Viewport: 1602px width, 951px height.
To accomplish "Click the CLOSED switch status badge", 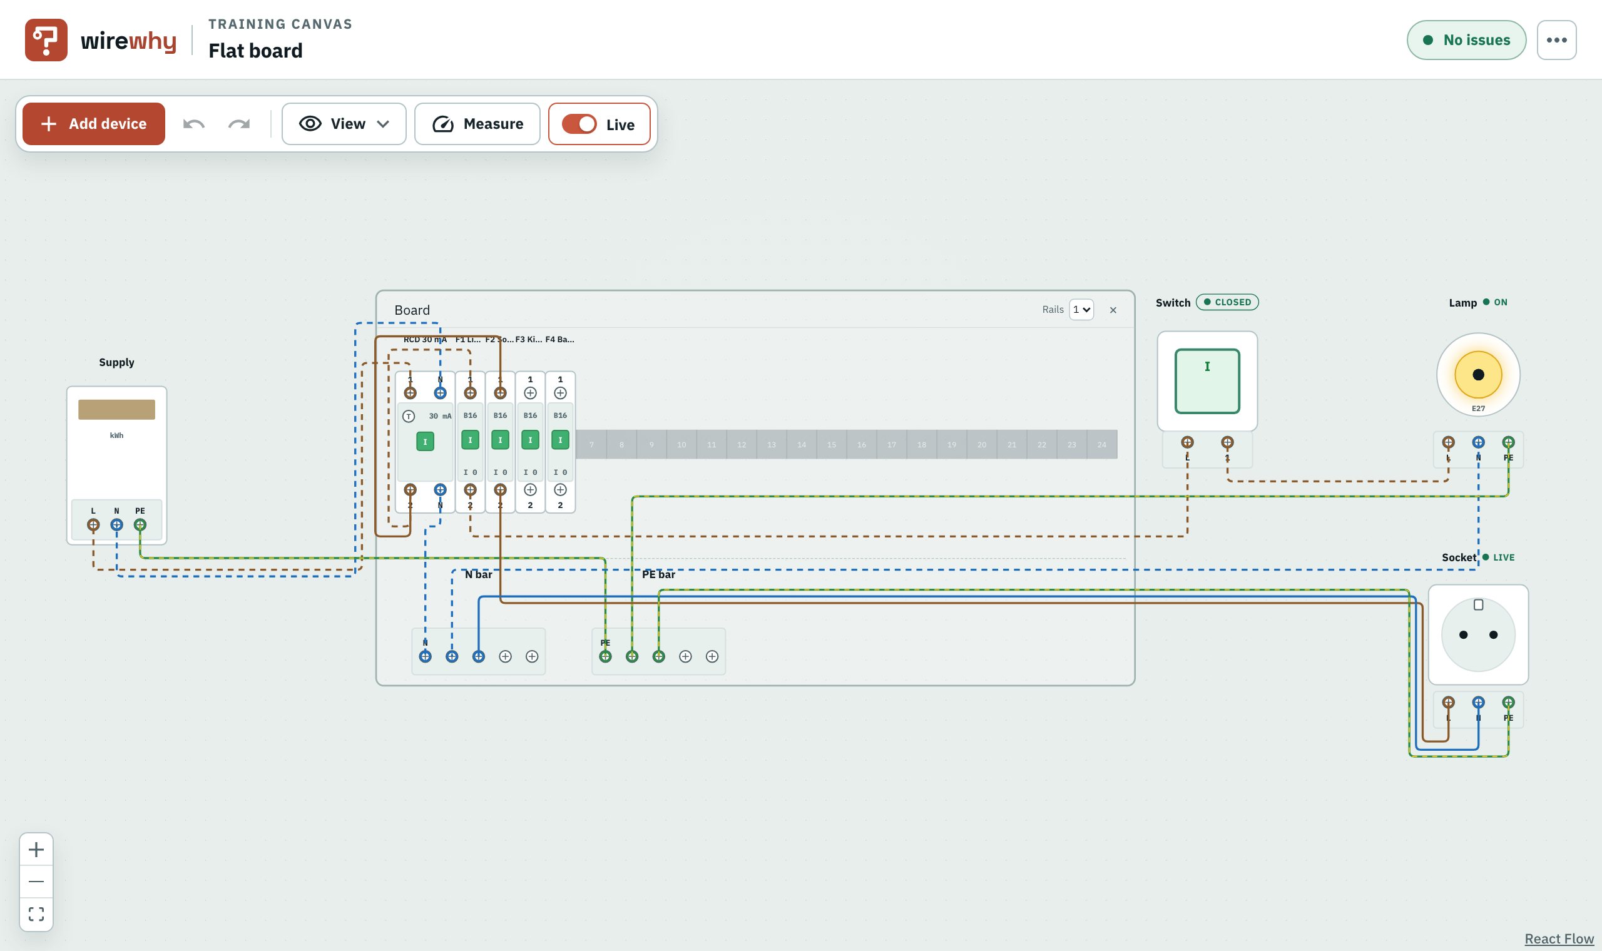I will click(1227, 302).
